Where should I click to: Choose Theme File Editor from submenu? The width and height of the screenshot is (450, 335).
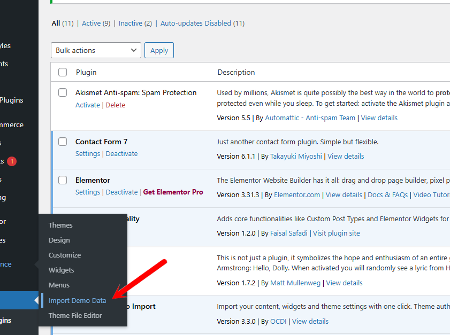click(75, 315)
